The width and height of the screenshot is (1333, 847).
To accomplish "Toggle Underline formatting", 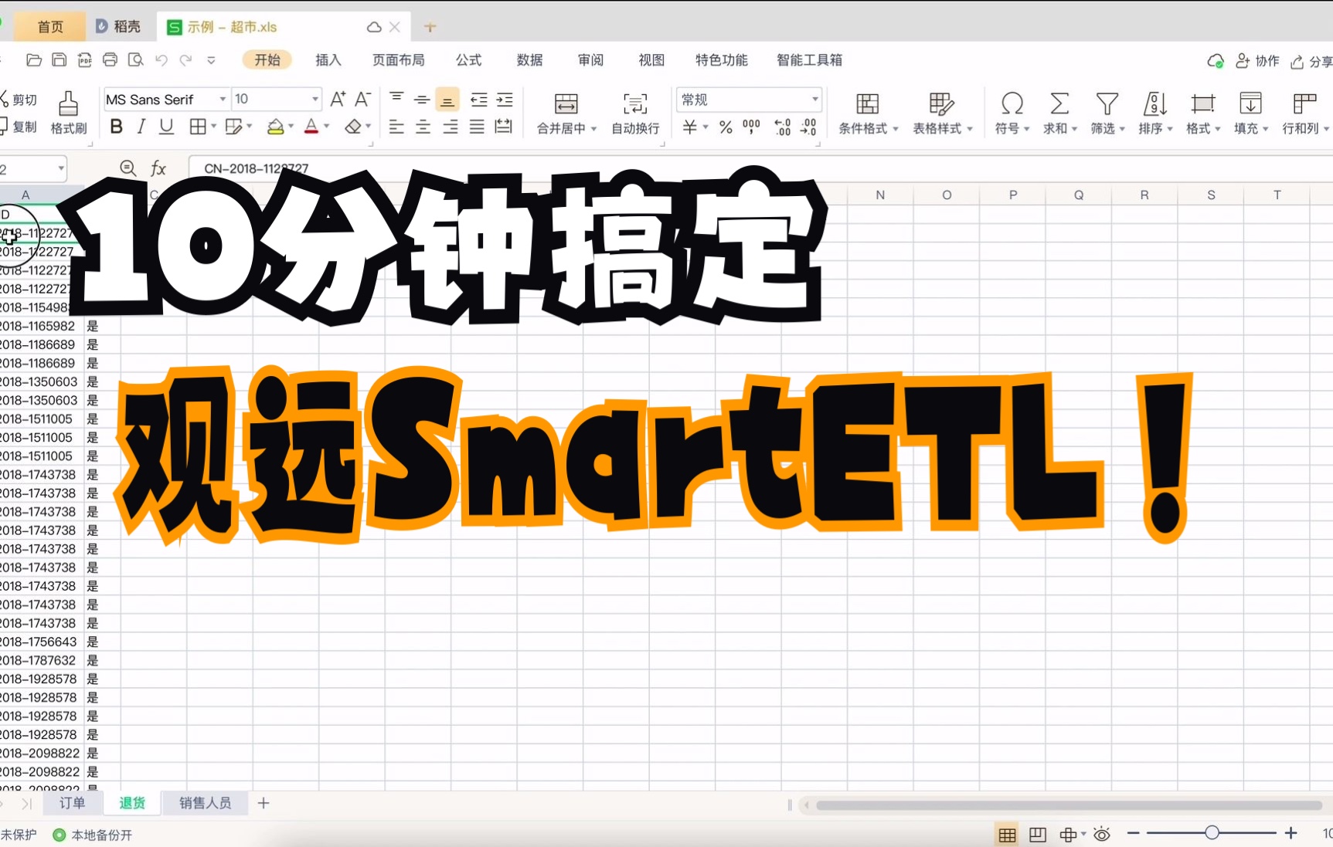I will coord(166,127).
